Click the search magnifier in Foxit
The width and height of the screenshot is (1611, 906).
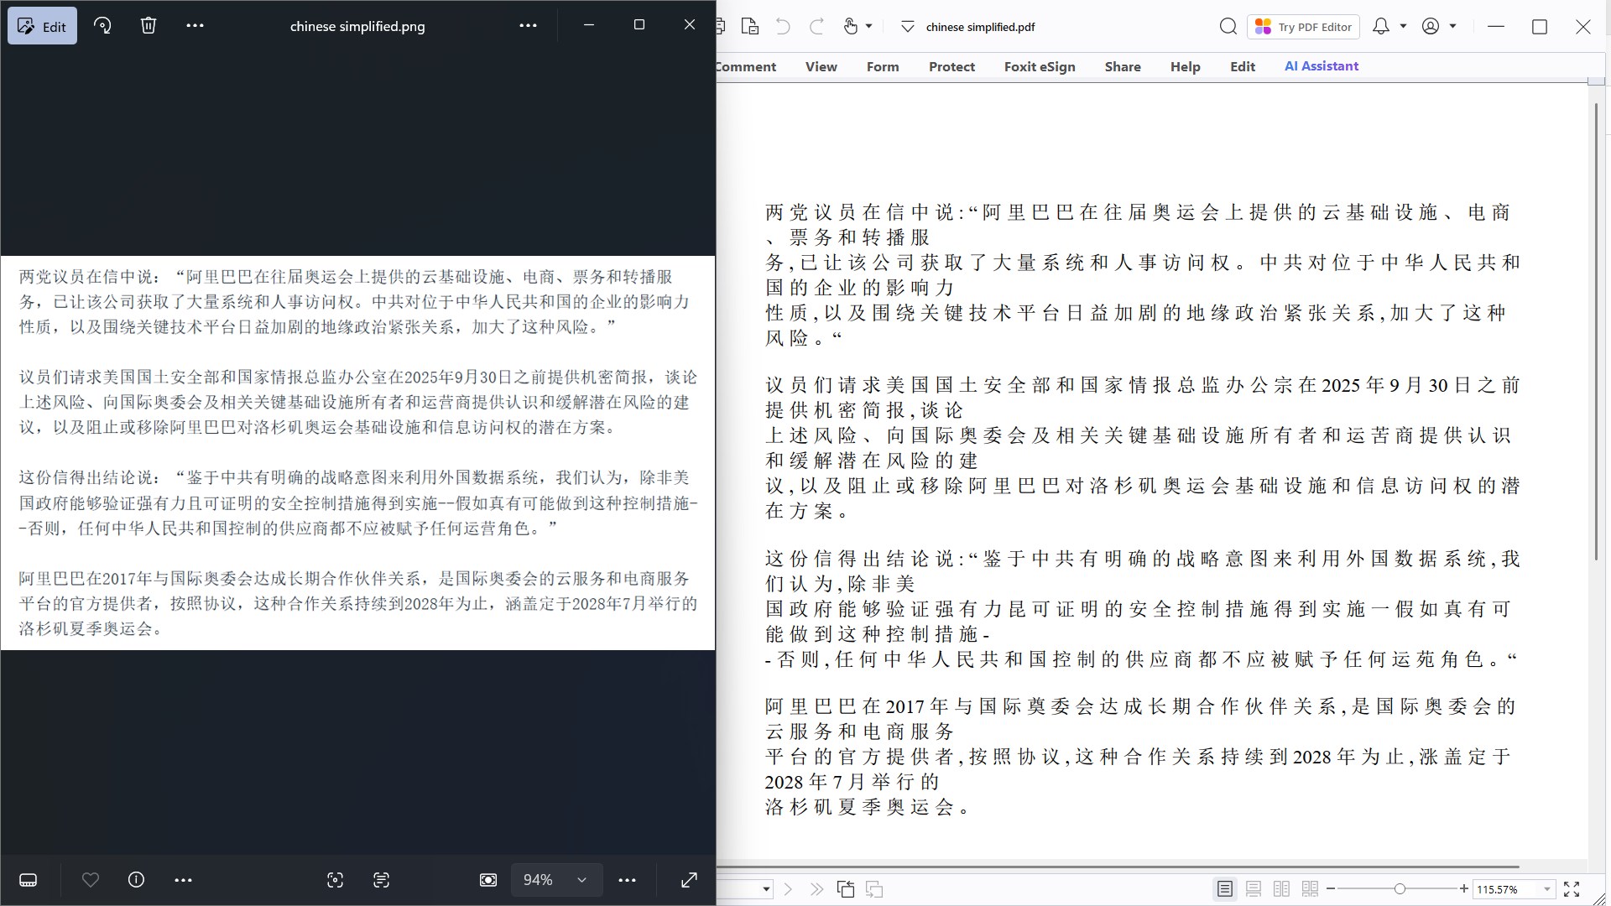pyautogui.click(x=1228, y=27)
